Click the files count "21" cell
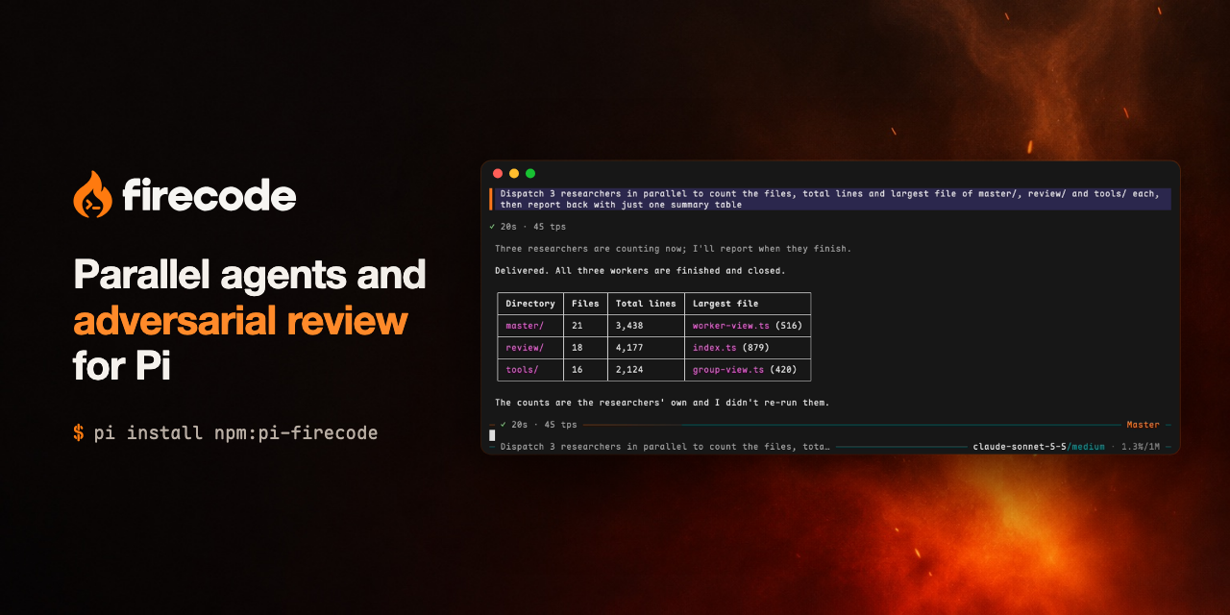The height and width of the screenshot is (615, 1230). click(585, 326)
